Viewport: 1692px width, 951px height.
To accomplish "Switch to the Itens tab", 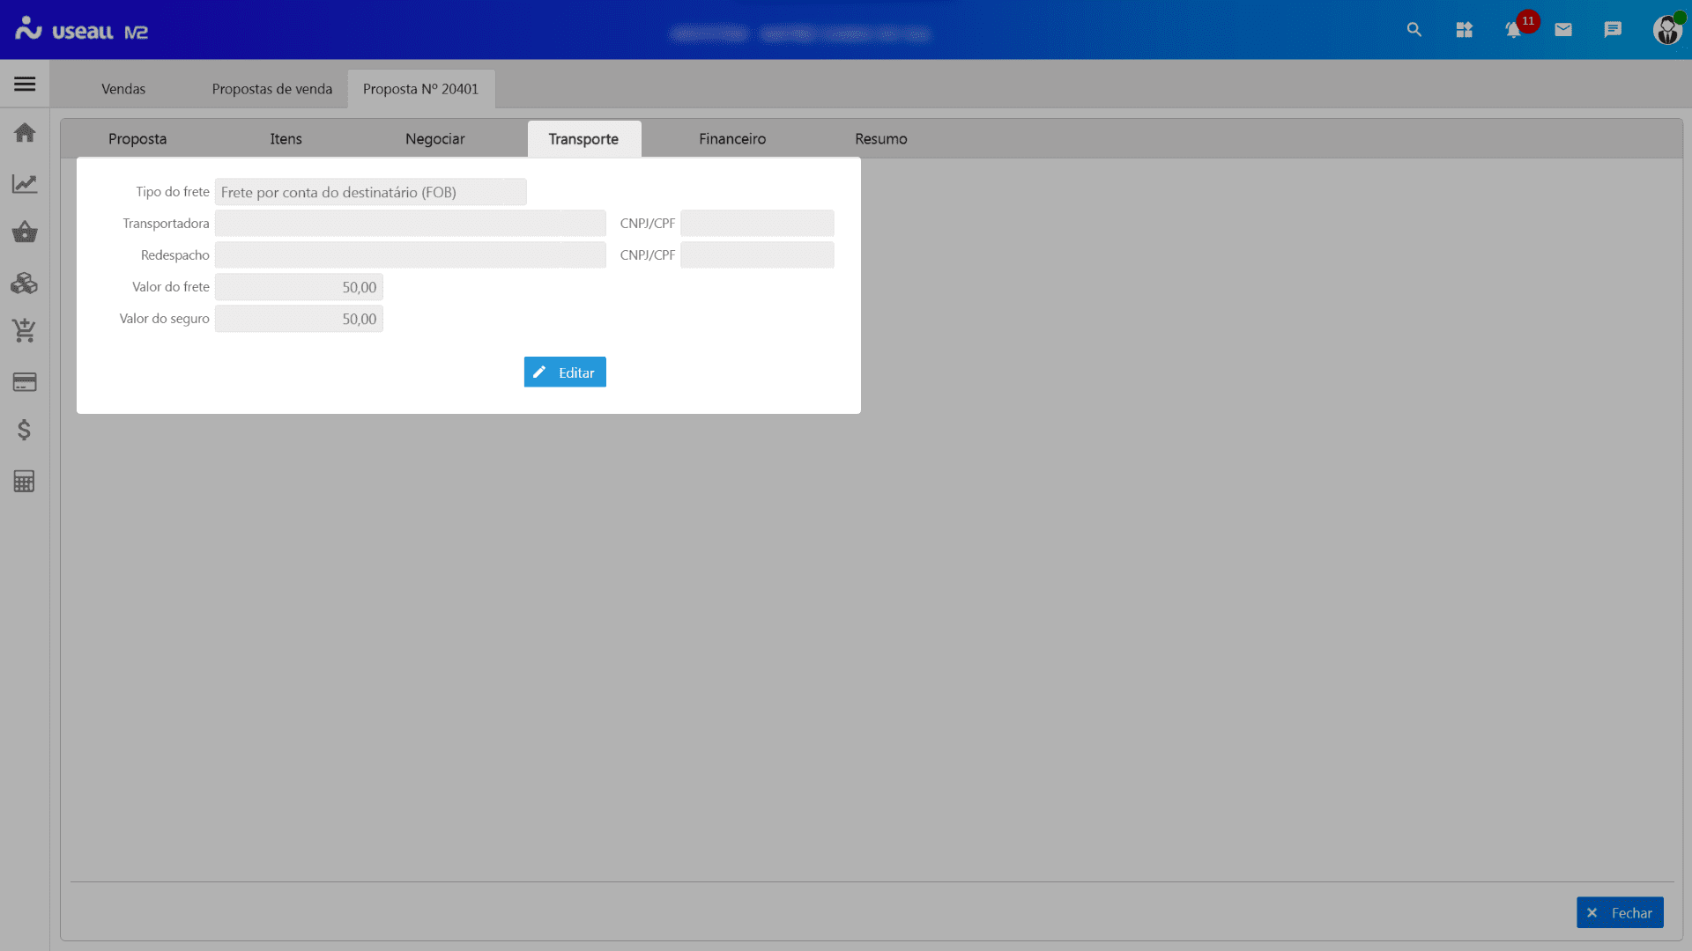I will point(286,139).
